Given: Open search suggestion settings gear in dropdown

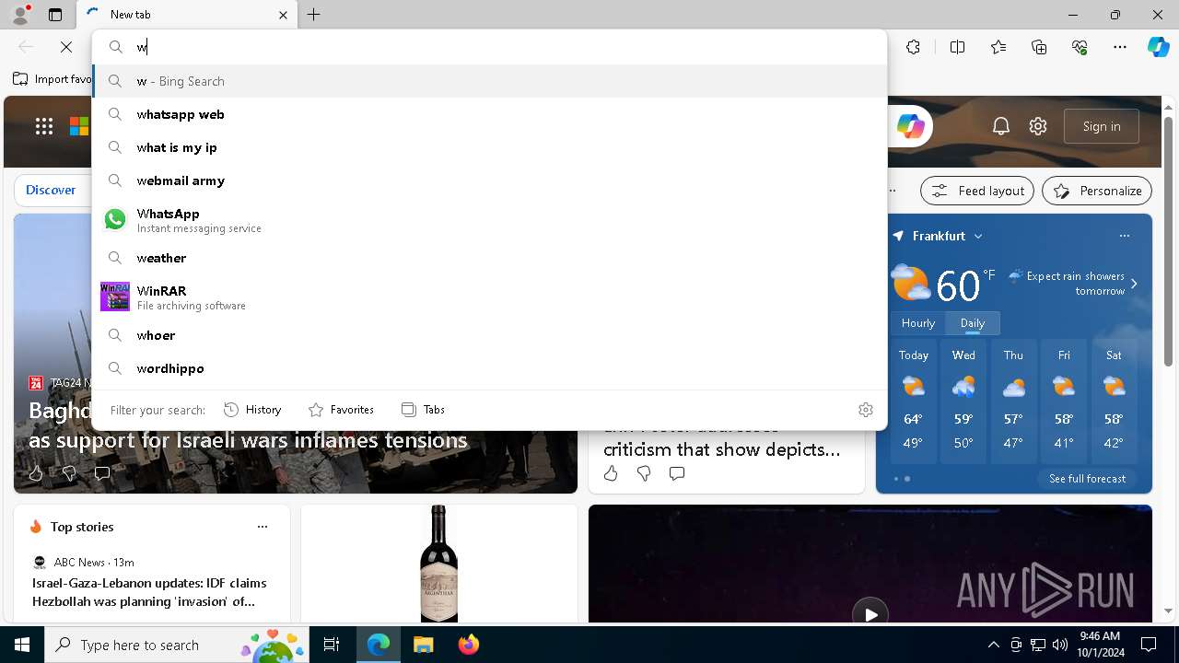Looking at the screenshot, I should pos(866,410).
